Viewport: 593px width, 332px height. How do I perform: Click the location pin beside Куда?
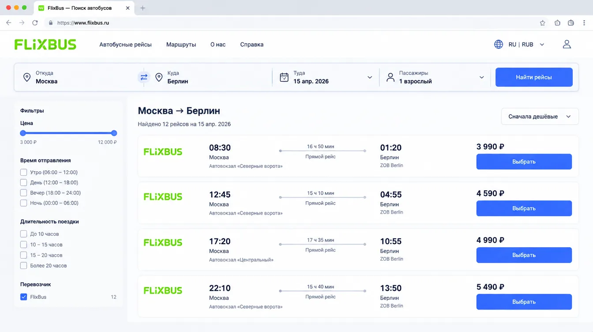[x=159, y=77]
